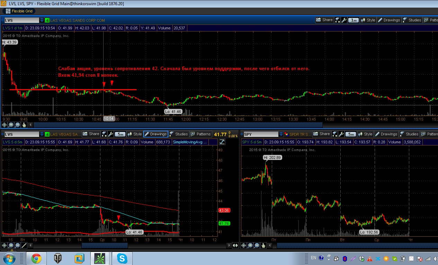The width and height of the screenshot is (438, 265).
Task: Toggle the green link color box in top chart
Action: coord(47,20)
